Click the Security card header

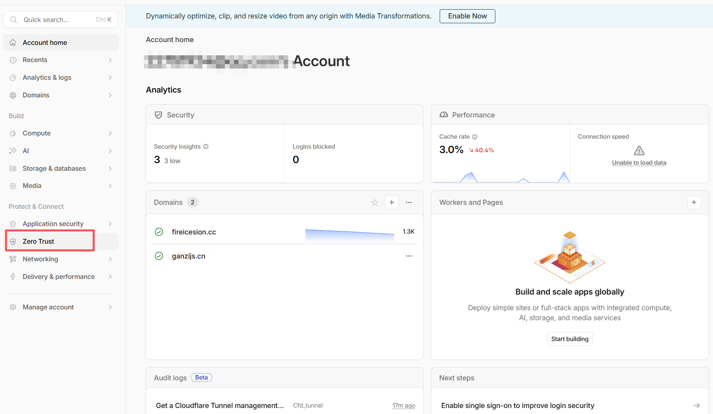(285, 115)
